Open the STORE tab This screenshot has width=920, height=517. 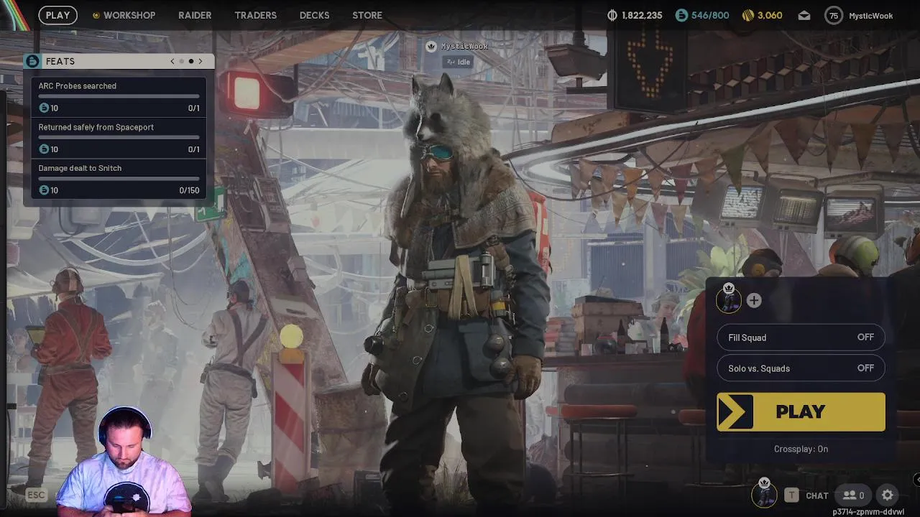[367, 15]
